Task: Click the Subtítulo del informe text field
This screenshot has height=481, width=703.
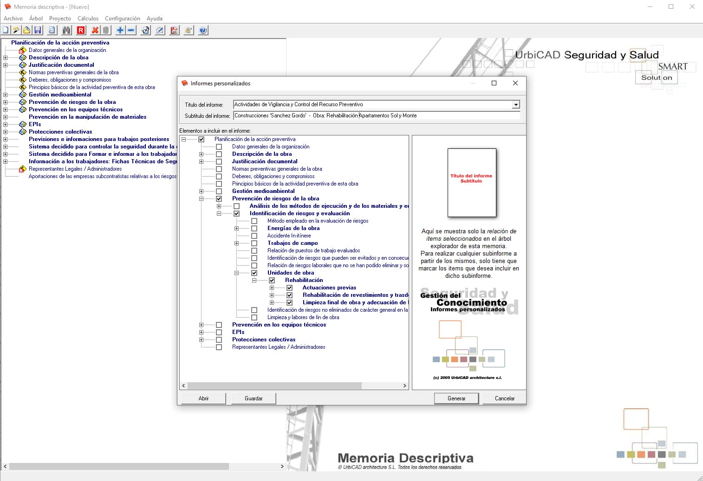Action: [377, 115]
